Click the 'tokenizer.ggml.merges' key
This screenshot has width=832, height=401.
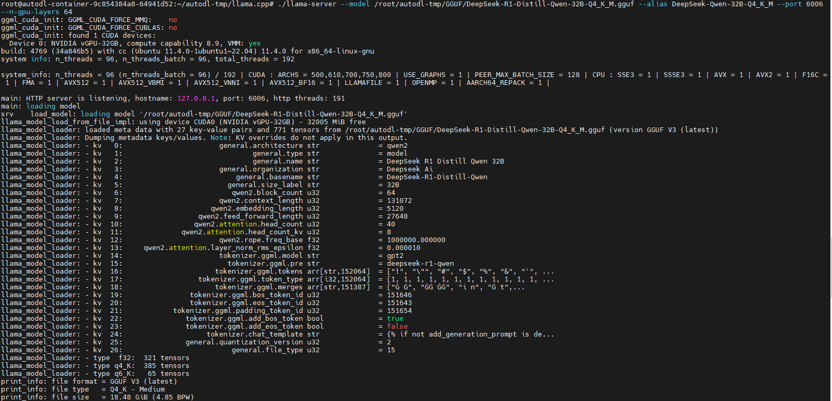[259, 287]
